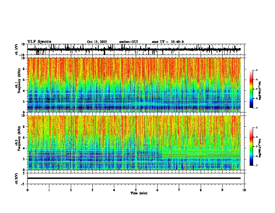Click the "ch.1(V)" waveform axis label
The width and height of the screenshot is (275, 213).
(16, 49)
